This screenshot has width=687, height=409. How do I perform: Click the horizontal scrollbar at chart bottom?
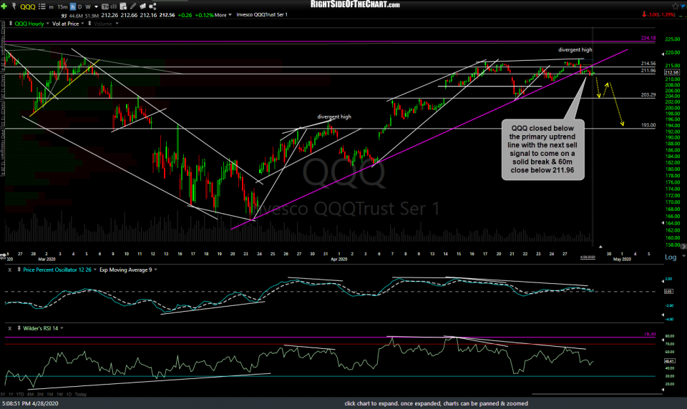597,394
